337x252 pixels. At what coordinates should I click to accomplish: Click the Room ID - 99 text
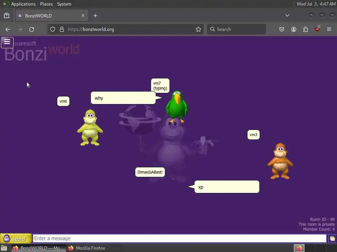click(x=322, y=220)
